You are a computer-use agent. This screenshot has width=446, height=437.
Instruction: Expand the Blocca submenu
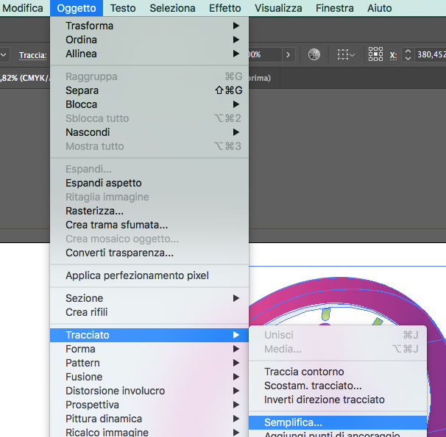(149, 104)
